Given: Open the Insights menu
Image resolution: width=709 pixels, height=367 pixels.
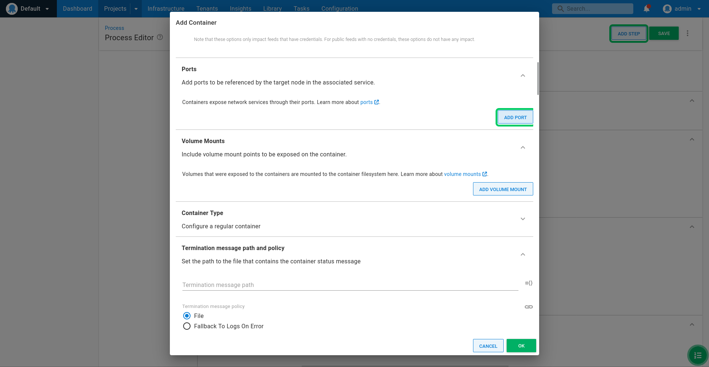Looking at the screenshot, I should click(x=240, y=8).
